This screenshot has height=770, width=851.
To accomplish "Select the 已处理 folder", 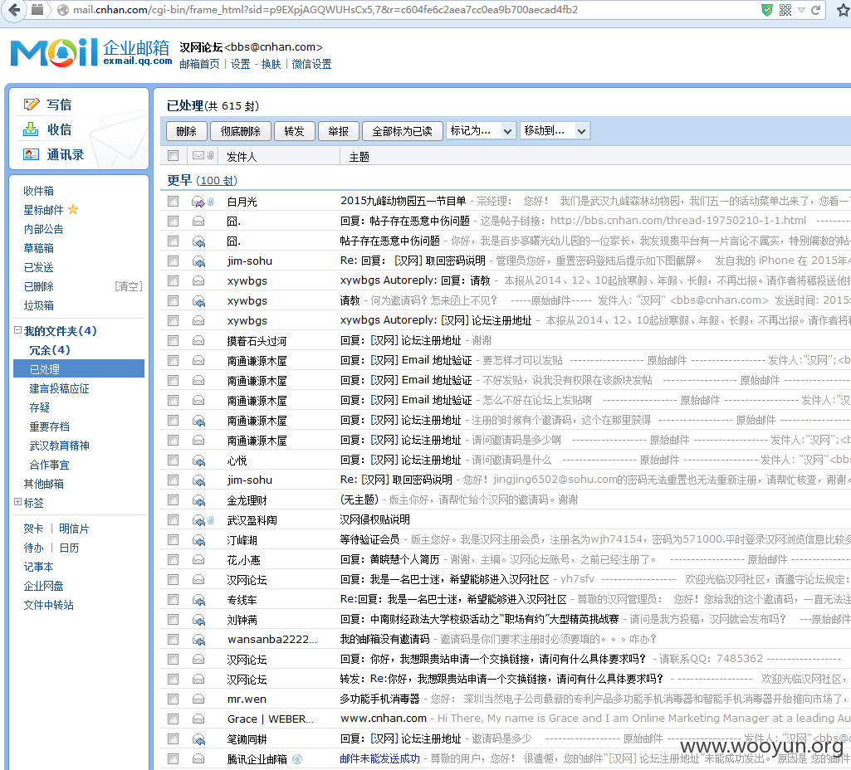I will [x=79, y=368].
